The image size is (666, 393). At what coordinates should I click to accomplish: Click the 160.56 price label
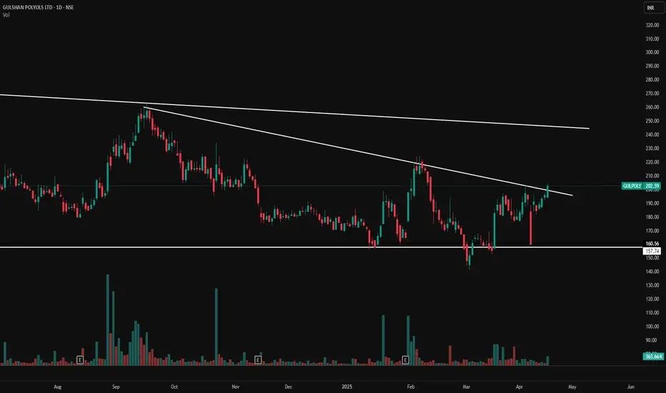point(652,244)
